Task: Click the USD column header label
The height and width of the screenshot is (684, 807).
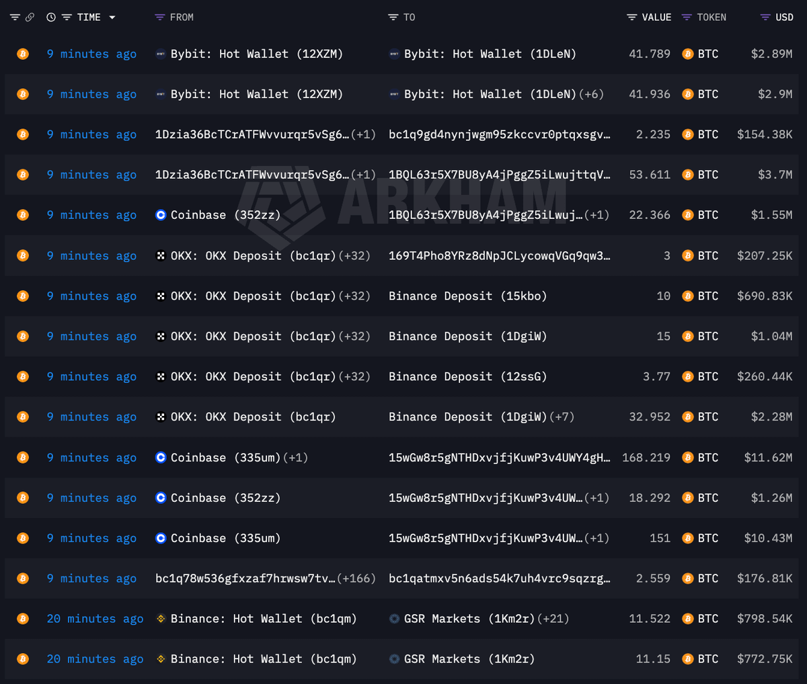Action: pos(785,17)
